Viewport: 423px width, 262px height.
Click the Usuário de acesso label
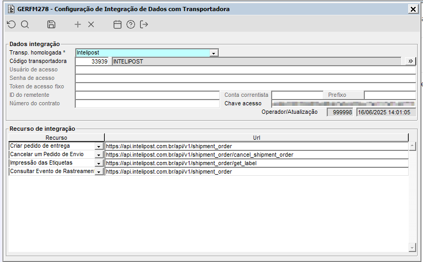point(33,70)
